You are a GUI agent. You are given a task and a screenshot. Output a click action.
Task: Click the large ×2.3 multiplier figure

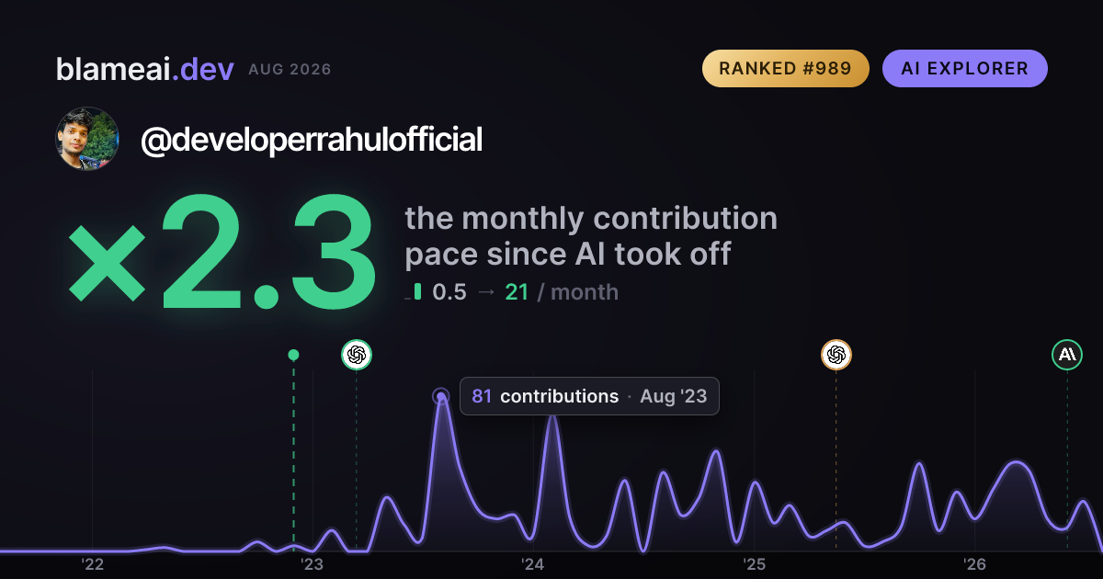tap(222, 255)
